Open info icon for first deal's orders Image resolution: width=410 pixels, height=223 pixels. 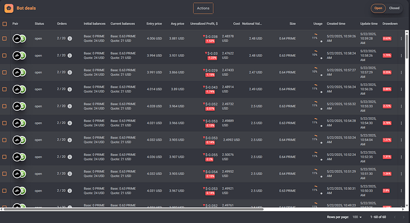70,39
